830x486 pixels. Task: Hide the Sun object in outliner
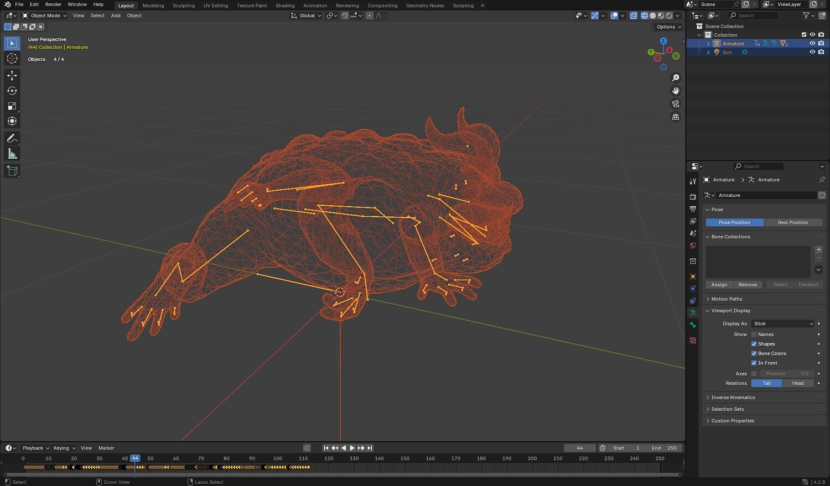[812, 52]
